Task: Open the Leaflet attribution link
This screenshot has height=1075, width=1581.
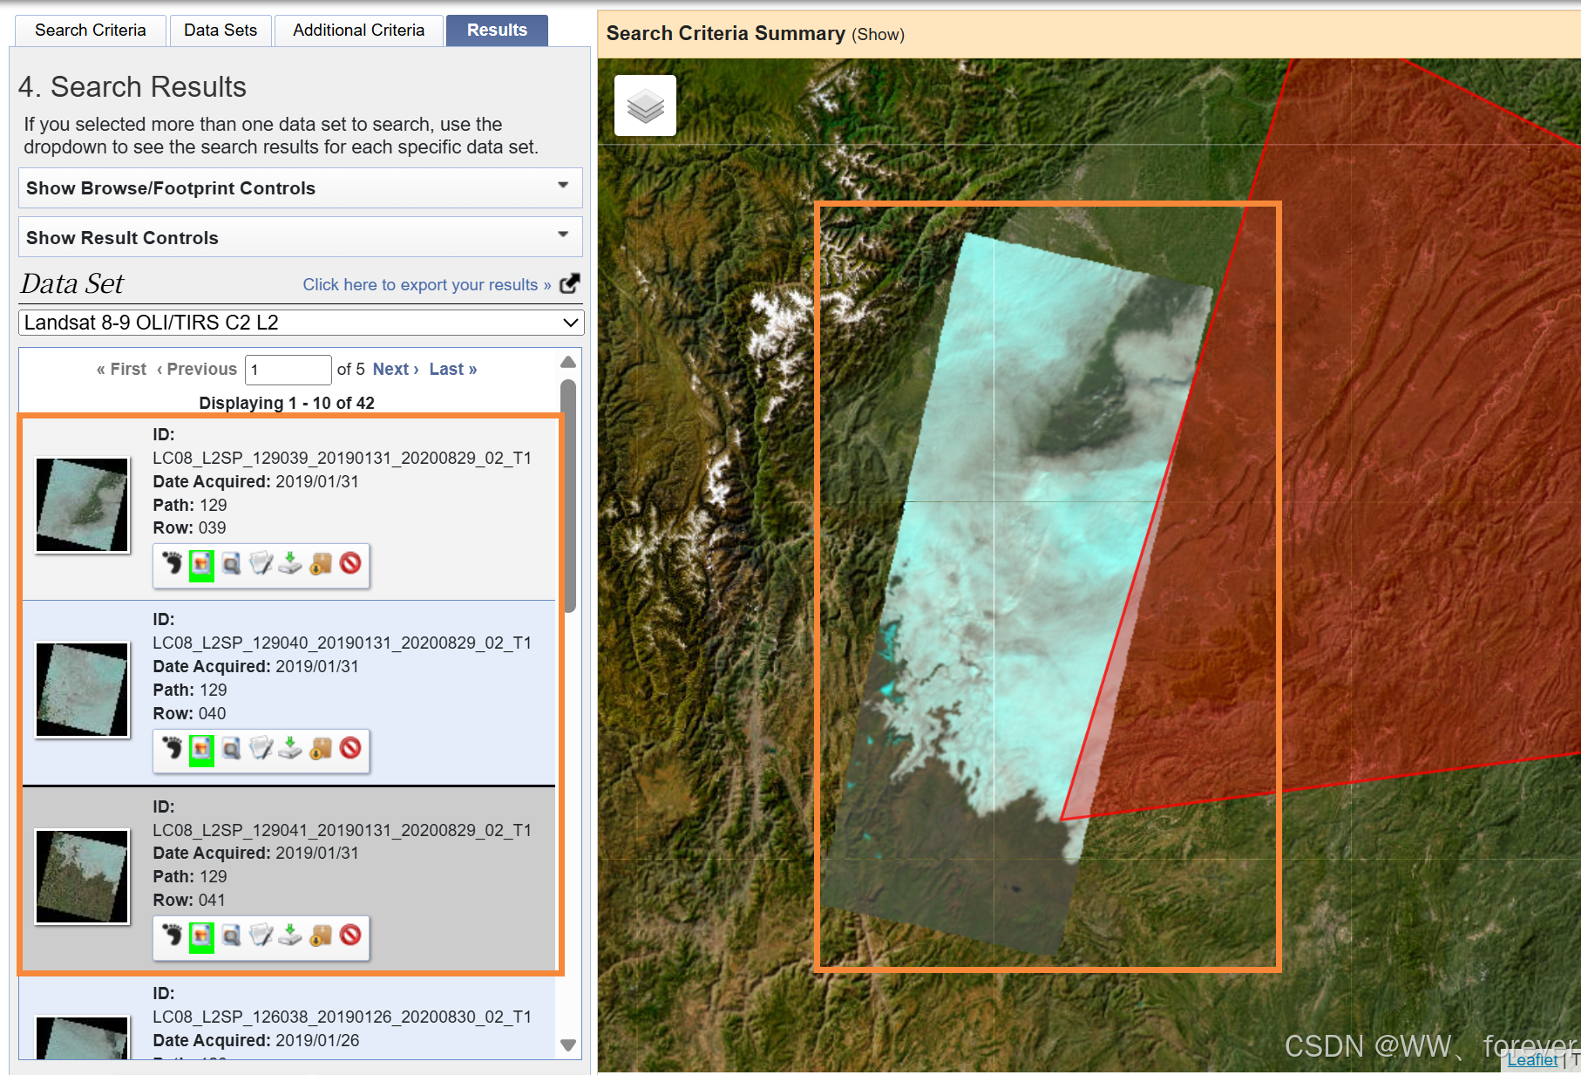Action: [1532, 1059]
